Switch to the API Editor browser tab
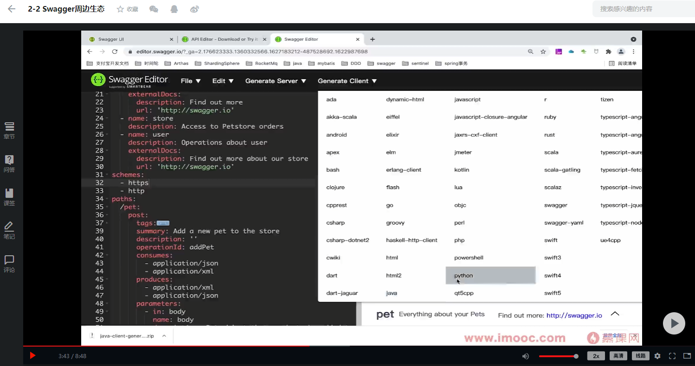 click(x=224, y=39)
